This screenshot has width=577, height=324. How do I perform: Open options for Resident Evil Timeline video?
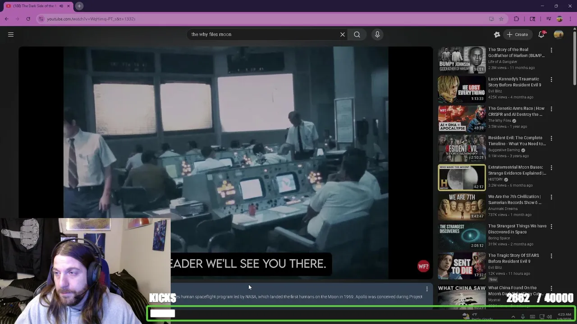tap(551, 138)
